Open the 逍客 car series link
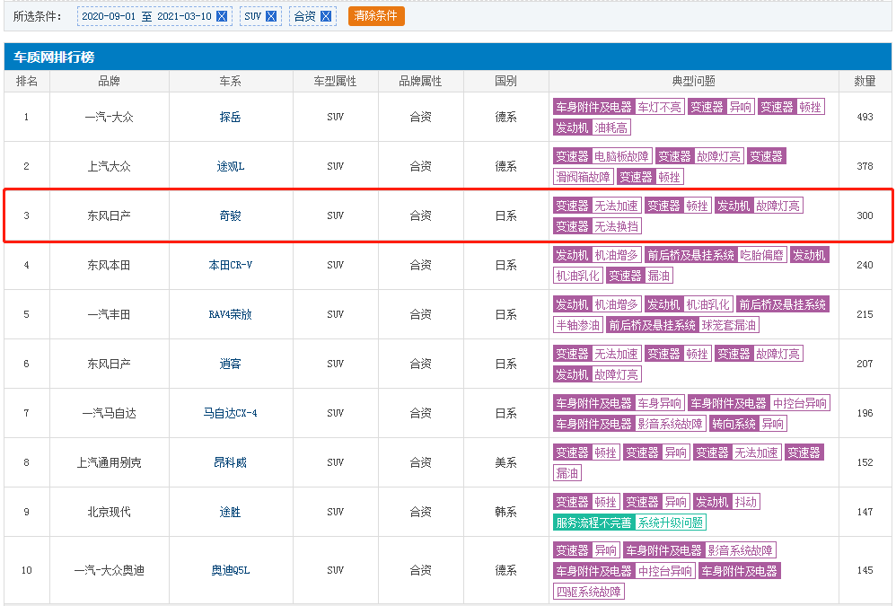Screen dimensions: 896x606 (231, 364)
